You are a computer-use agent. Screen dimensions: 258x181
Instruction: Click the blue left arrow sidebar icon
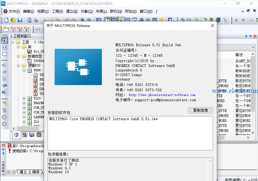point(4,85)
